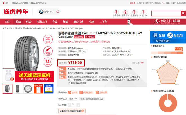Select the orange promo thumbnail
This screenshot has width=186, height=115.
38,89
